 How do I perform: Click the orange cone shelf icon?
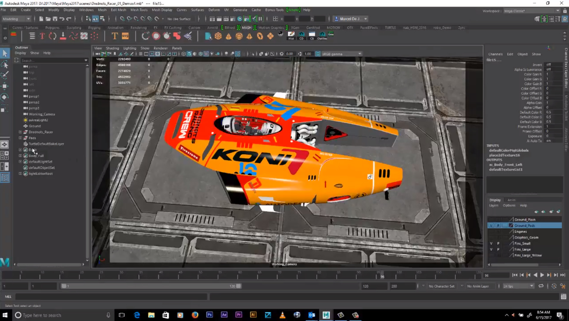(x=228, y=36)
